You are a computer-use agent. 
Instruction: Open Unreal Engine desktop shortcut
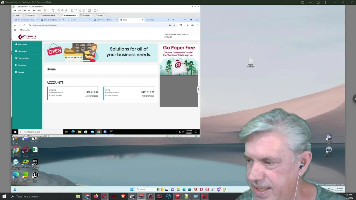[x=35, y=177]
